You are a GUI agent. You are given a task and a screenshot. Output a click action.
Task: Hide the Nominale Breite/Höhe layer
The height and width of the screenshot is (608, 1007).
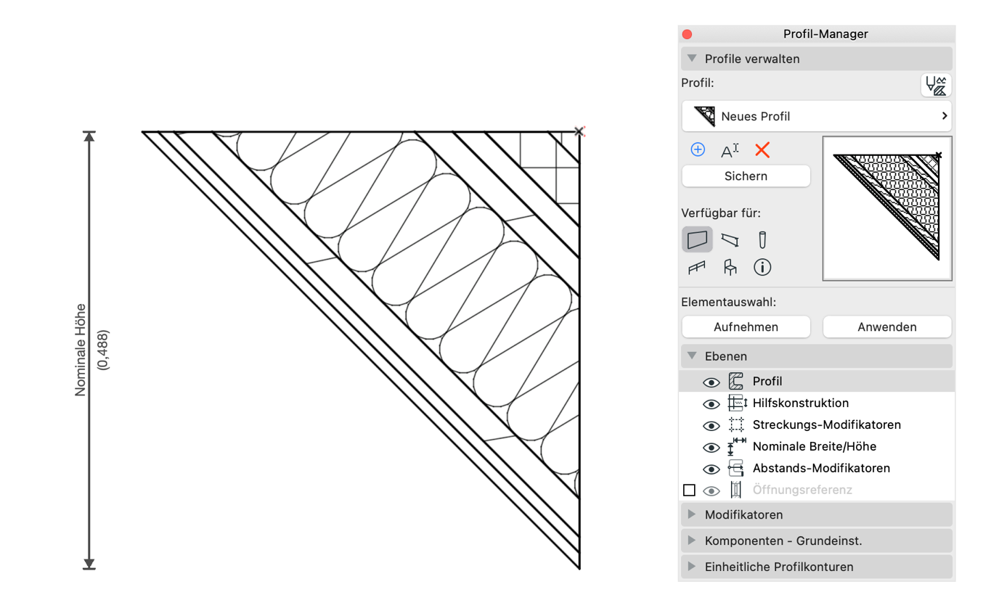coord(712,448)
